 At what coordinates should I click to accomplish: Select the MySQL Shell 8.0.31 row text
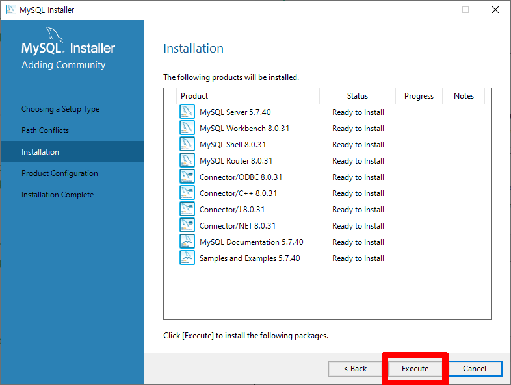click(x=233, y=145)
